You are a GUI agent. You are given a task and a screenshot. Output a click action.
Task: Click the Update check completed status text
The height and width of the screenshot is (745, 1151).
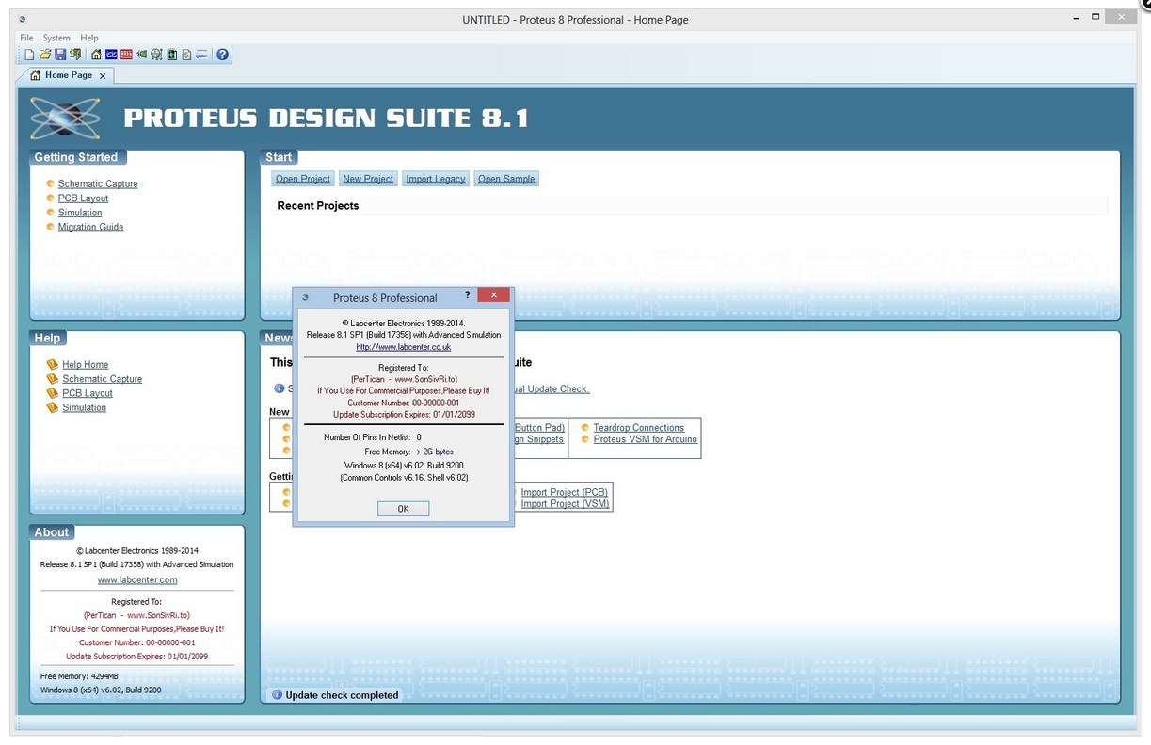[342, 695]
